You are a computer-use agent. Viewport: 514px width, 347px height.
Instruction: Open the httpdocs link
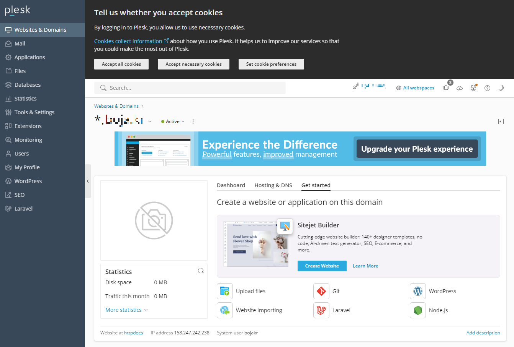click(133, 333)
